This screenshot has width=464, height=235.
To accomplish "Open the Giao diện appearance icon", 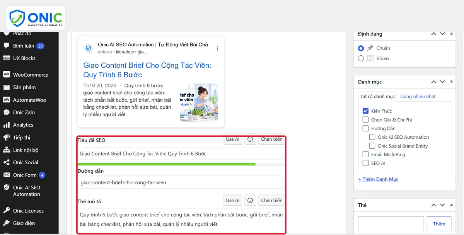I will 6,223.
